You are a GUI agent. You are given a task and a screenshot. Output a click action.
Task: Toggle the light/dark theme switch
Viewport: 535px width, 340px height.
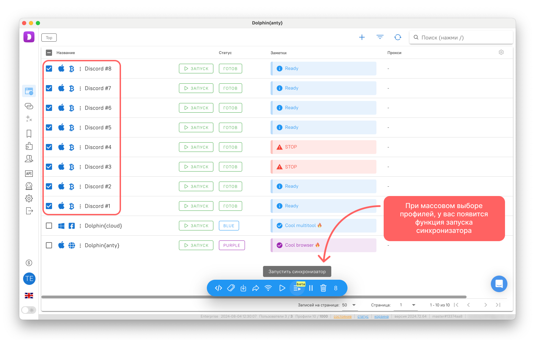point(29,310)
